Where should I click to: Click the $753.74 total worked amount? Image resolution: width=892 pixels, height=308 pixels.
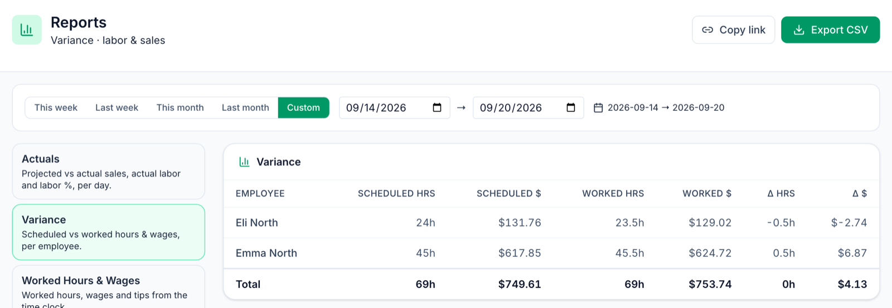[x=710, y=285]
